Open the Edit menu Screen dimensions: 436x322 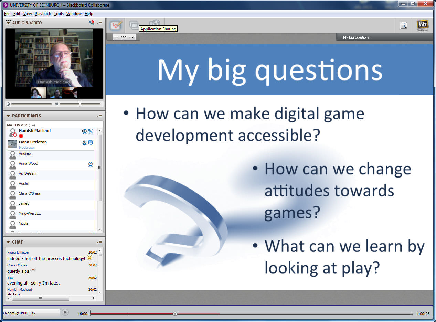tap(17, 14)
